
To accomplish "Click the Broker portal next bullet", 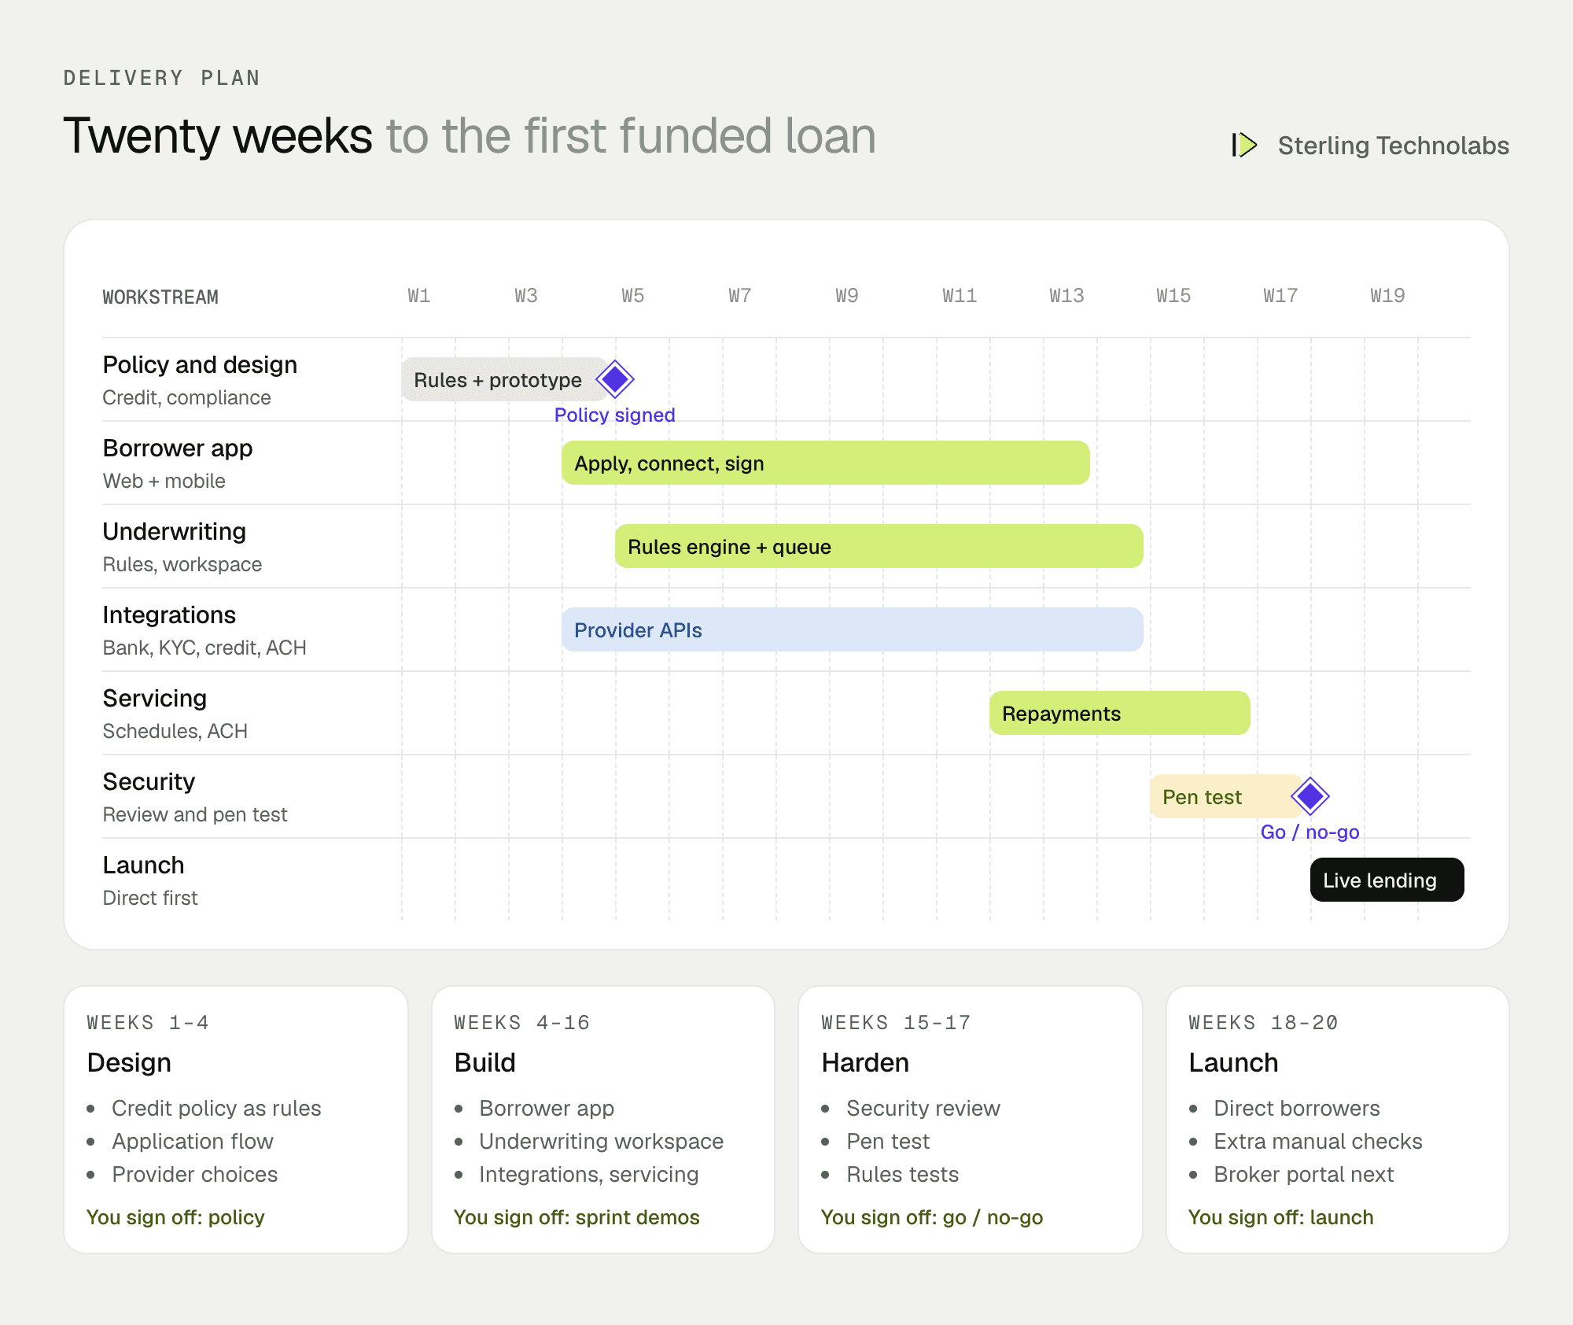I will [x=1303, y=1174].
